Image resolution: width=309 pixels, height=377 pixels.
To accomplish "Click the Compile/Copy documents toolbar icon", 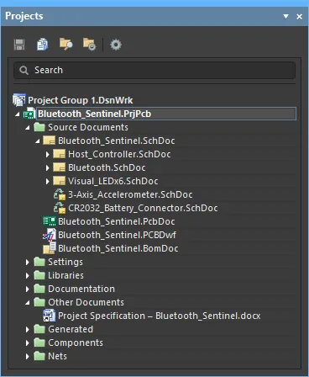I will click(x=42, y=45).
